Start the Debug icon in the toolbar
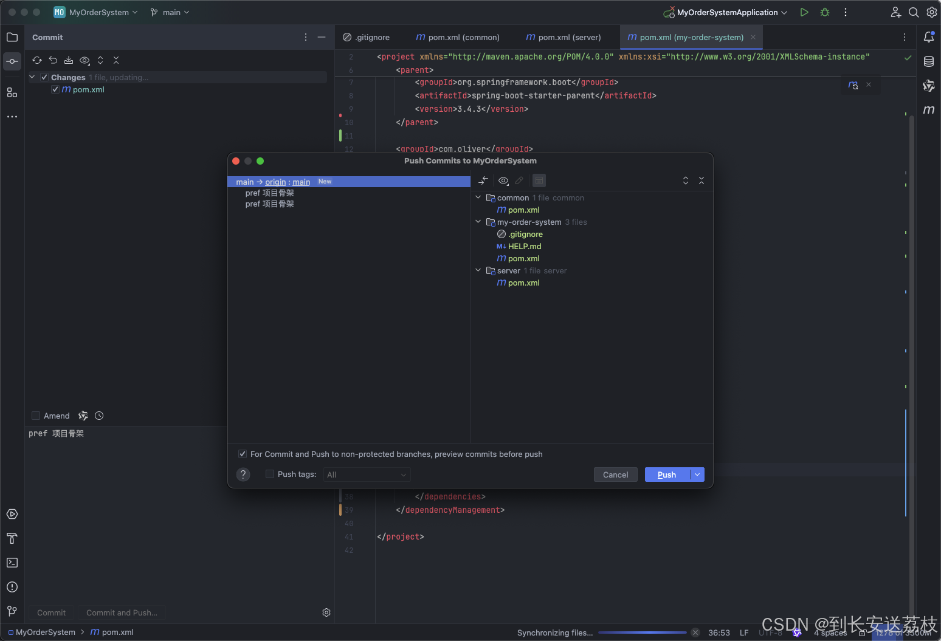The image size is (941, 641). point(824,12)
